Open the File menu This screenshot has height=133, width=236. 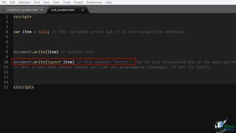click(4, 2)
